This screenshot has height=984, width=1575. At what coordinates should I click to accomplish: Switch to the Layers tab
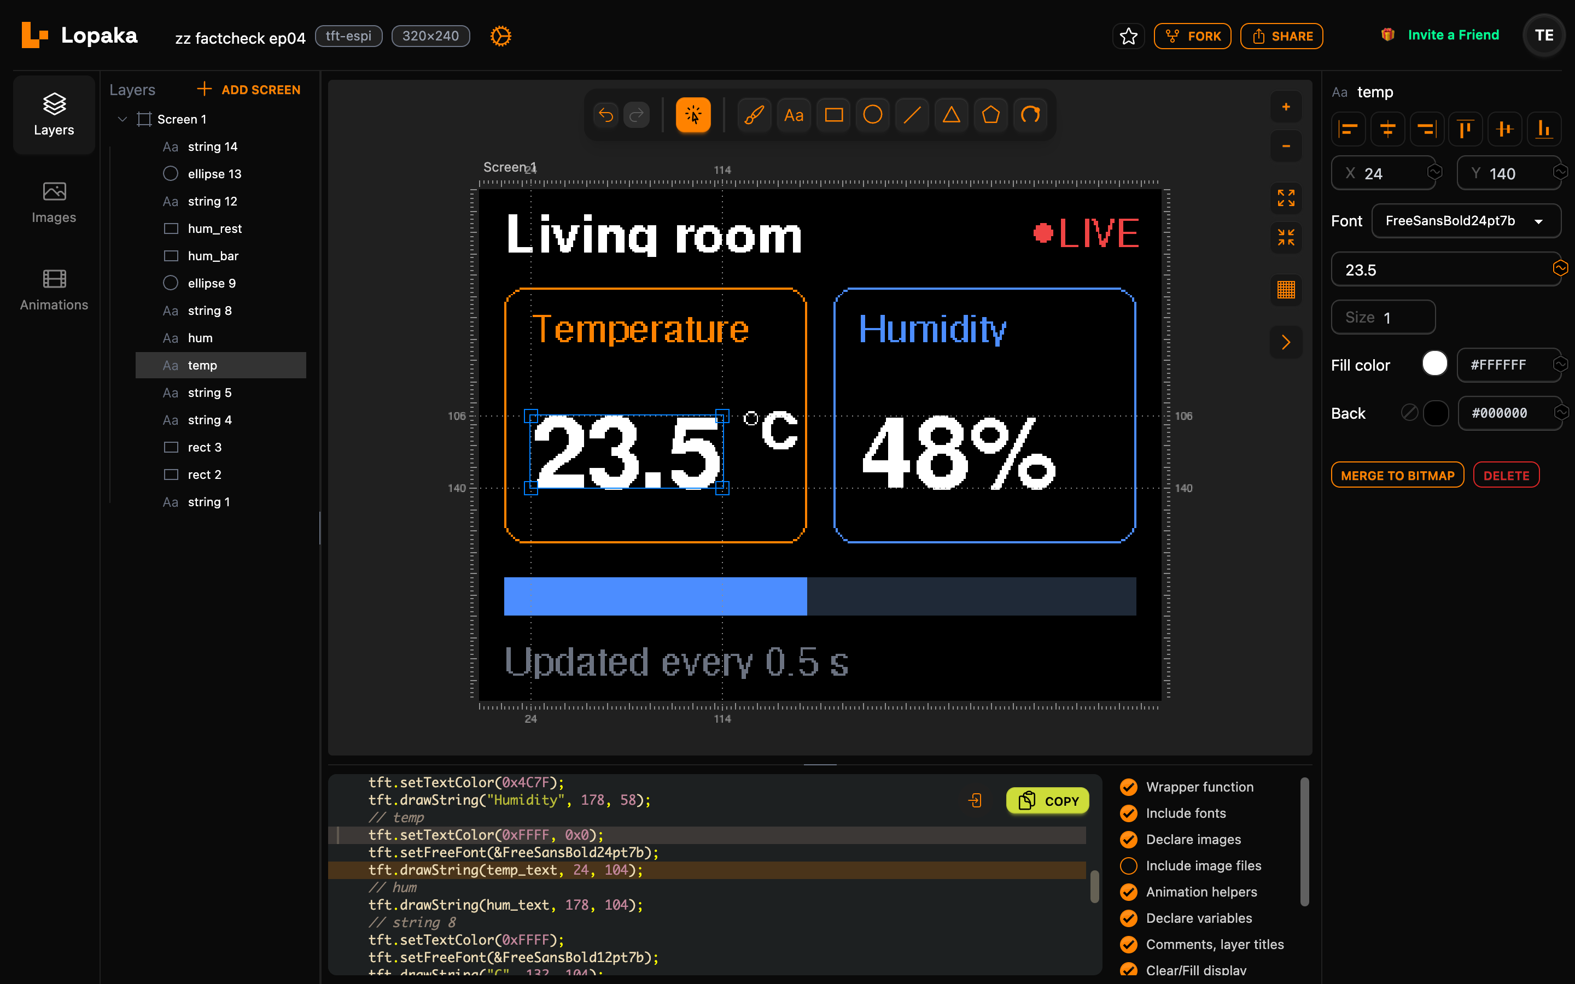pos(54,115)
